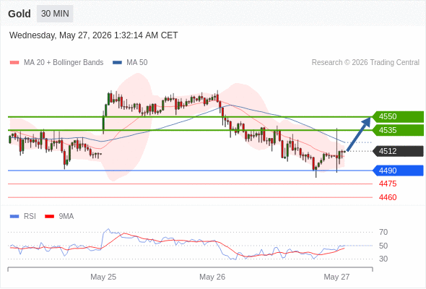
Task: Toggle the RSI blue legend swatch
Action: click(14, 217)
